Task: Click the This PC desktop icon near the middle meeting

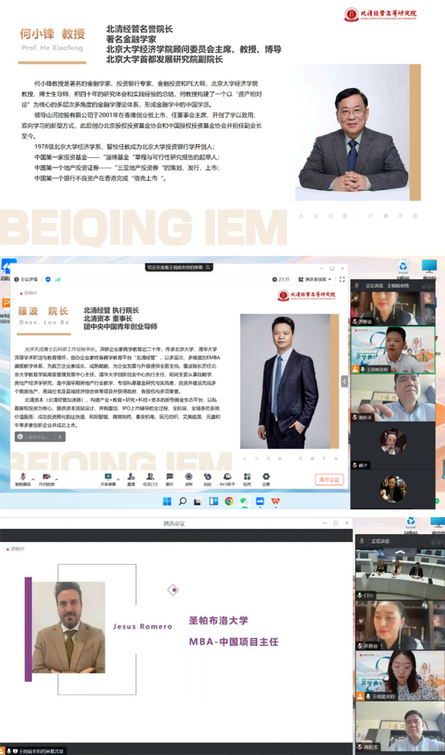Action: click(429, 267)
